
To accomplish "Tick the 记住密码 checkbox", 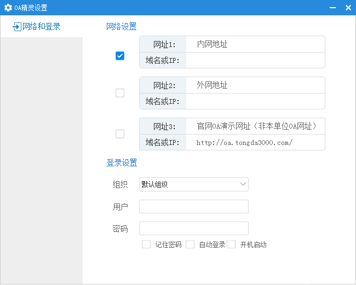I will pyautogui.click(x=146, y=245).
